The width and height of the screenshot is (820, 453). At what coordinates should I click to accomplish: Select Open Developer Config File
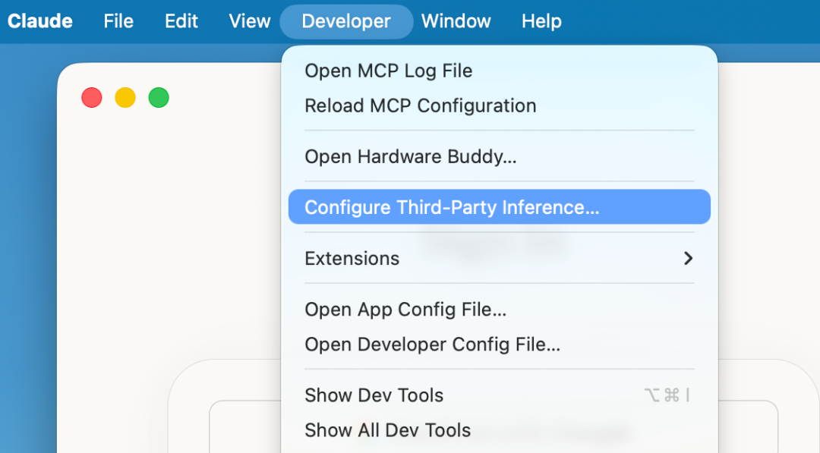(x=432, y=344)
